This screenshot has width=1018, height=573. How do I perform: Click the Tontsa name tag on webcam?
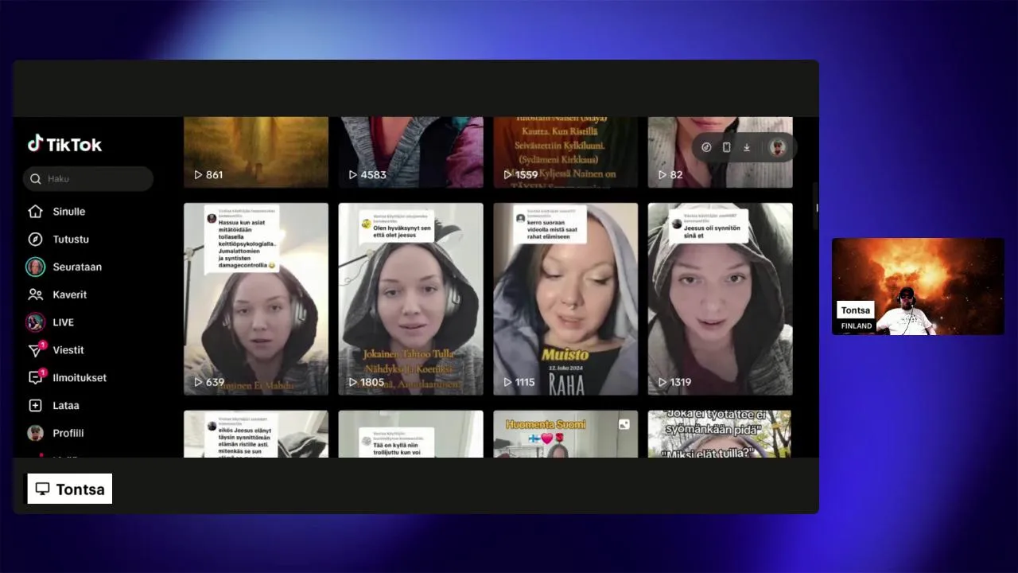856,310
